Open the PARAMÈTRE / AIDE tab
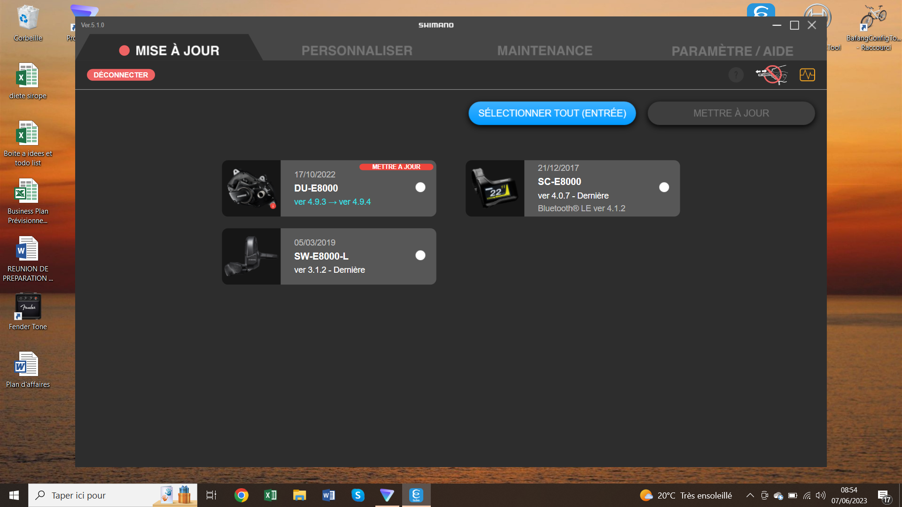Viewport: 902px width, 507px height. (732, 51)
